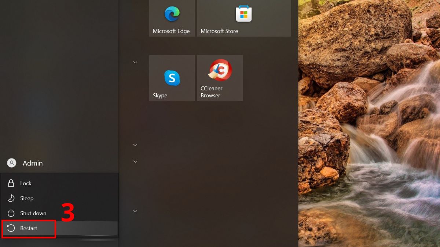Select Restart in the power menu
Viewport: 440px width, 247px height.
tap(59, 228)
